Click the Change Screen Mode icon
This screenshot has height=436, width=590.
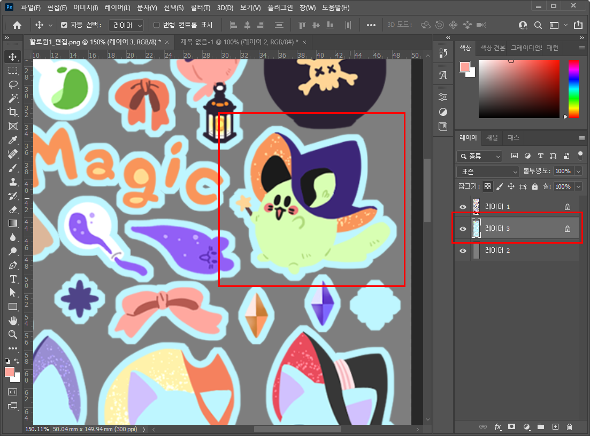point(12,406)
